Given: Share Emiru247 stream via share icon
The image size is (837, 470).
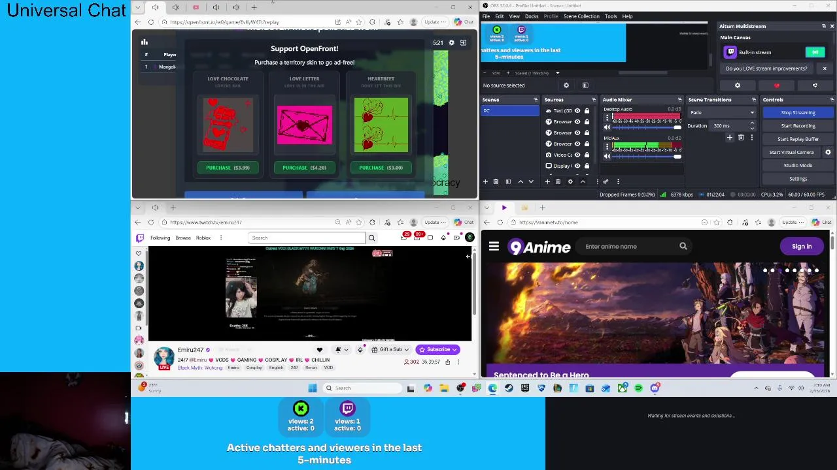Looking at the screenshot, I should 448,362.
